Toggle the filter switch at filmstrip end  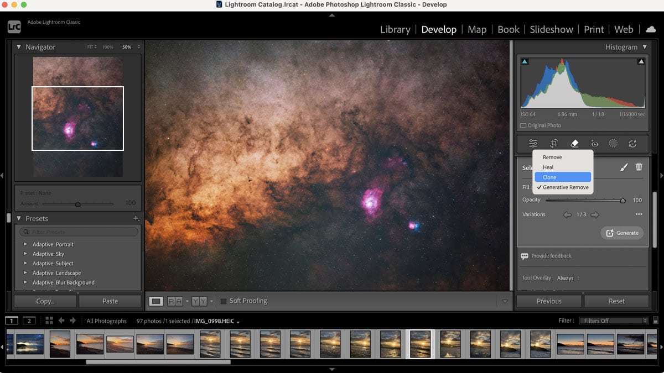[x=656, y=321]
